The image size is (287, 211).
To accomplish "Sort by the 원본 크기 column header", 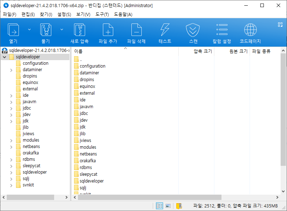I will pos(232,51).
